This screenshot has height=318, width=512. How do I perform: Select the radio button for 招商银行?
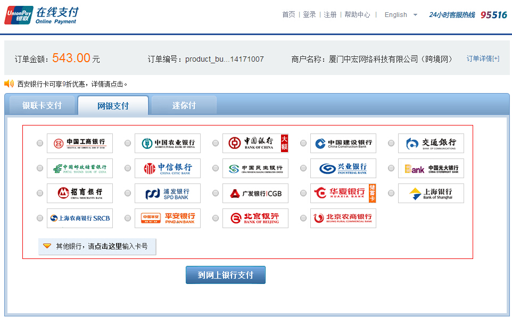(40, 193)
